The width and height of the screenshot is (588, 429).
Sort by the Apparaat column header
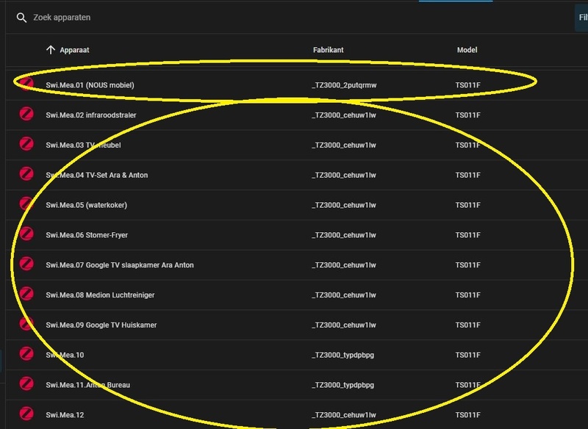[x=74, y=50]
